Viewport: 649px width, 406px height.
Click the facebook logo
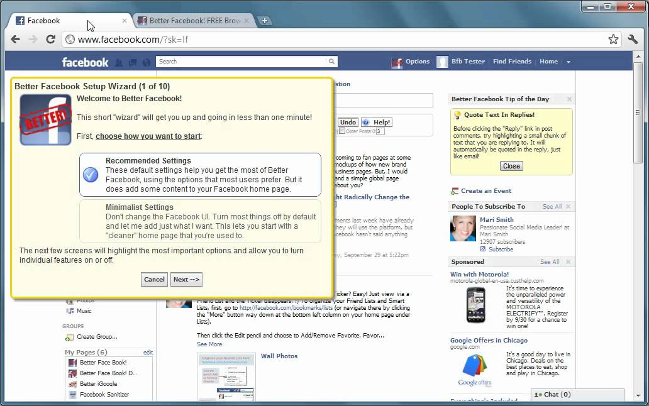pos(85,62)
